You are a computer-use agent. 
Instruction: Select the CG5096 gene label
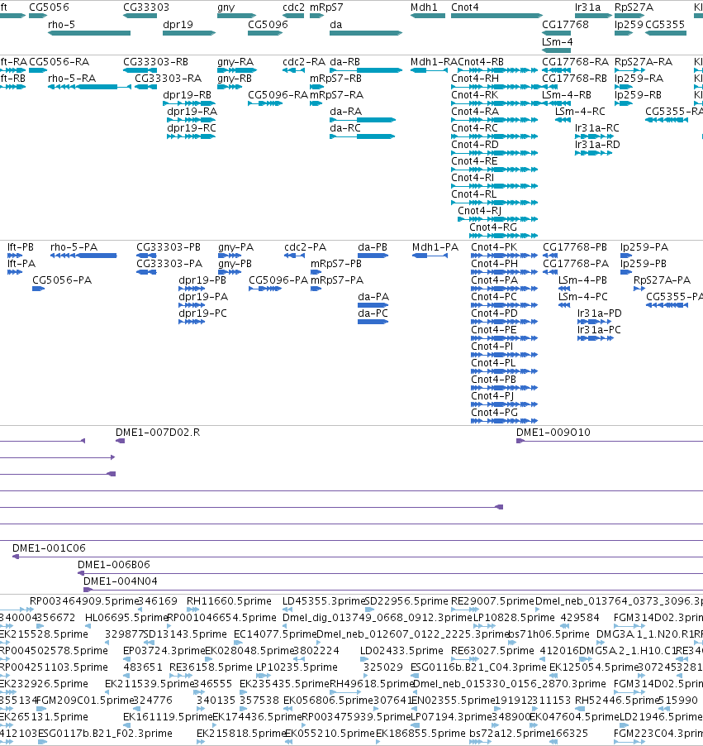[268, 25]
